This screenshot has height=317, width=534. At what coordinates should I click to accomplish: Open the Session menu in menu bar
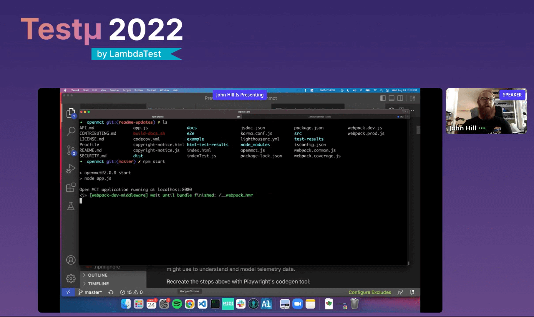tap(114, 90)
